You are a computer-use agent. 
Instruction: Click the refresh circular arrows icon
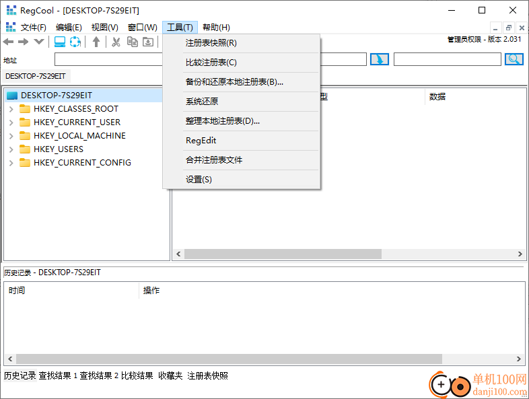point(75,42)
